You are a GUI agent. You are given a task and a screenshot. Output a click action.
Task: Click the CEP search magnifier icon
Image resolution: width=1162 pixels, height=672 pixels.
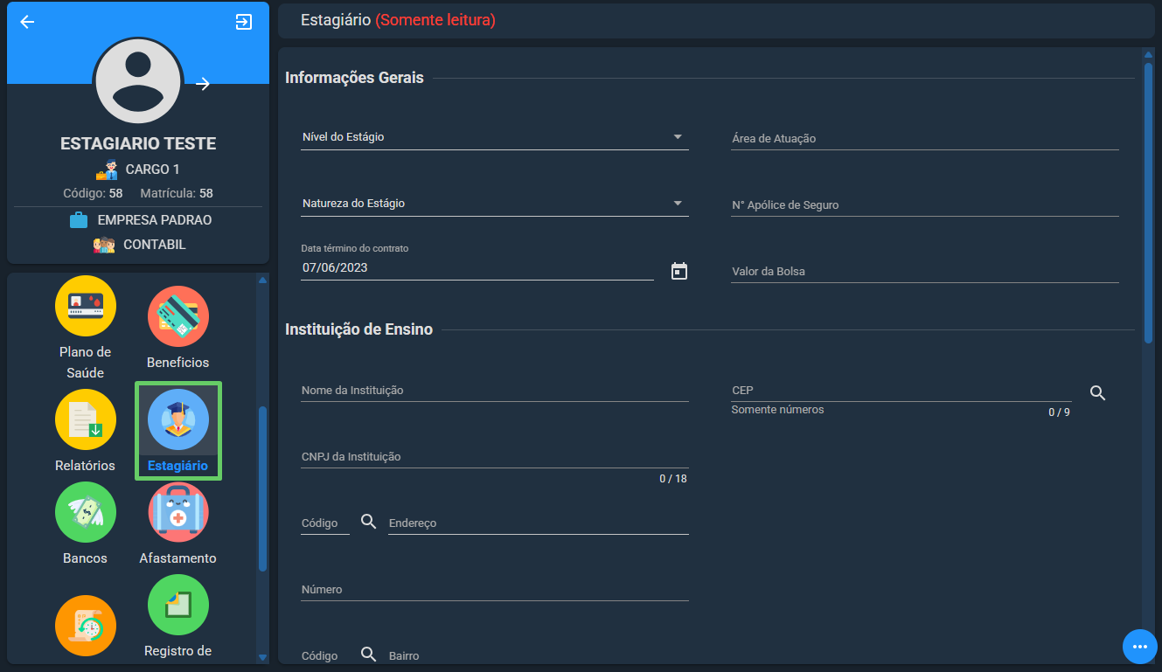pyautogui.click(x=1098, y=392)
